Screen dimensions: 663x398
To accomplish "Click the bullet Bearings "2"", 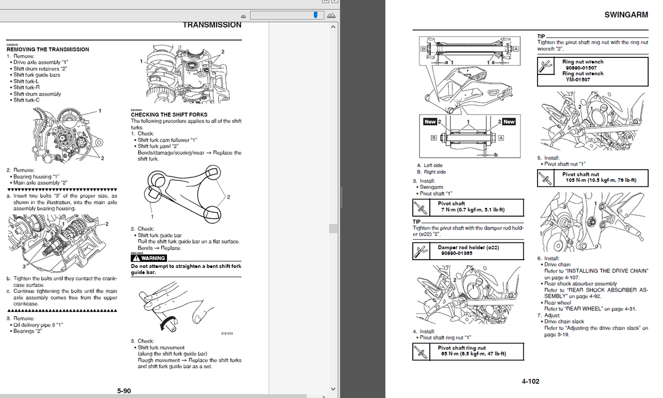I will tap(27, 331).
